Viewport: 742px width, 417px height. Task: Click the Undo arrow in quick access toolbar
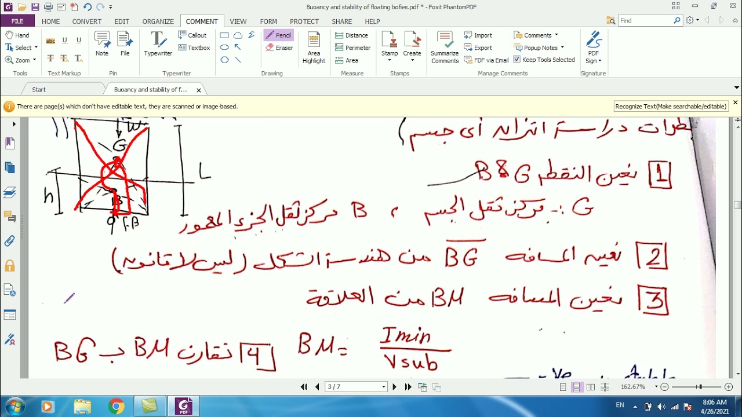(87, 7)
